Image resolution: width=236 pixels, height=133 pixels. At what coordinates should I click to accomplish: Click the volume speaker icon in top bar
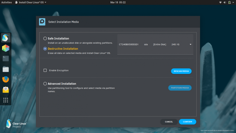coord(225,2)
